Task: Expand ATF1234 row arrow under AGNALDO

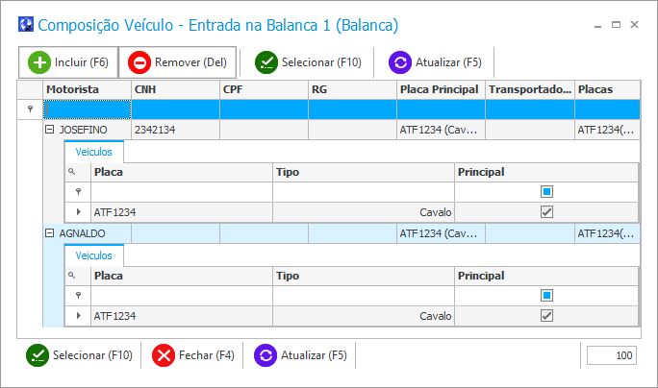Action: (79, 316)
